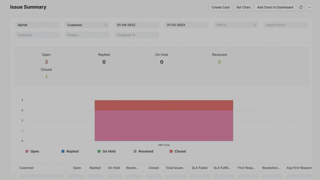Image resolution: width=320 pixels, height=180 pixels.
Task: Toggle the Open legend series
Action: pos(32,151)
